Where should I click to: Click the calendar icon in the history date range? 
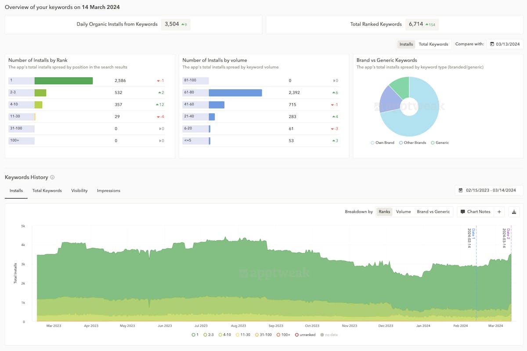coord(461,191)
